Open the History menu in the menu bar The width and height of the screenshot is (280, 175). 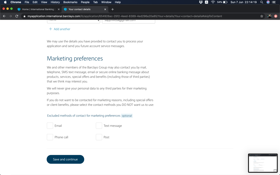[55, 2]
